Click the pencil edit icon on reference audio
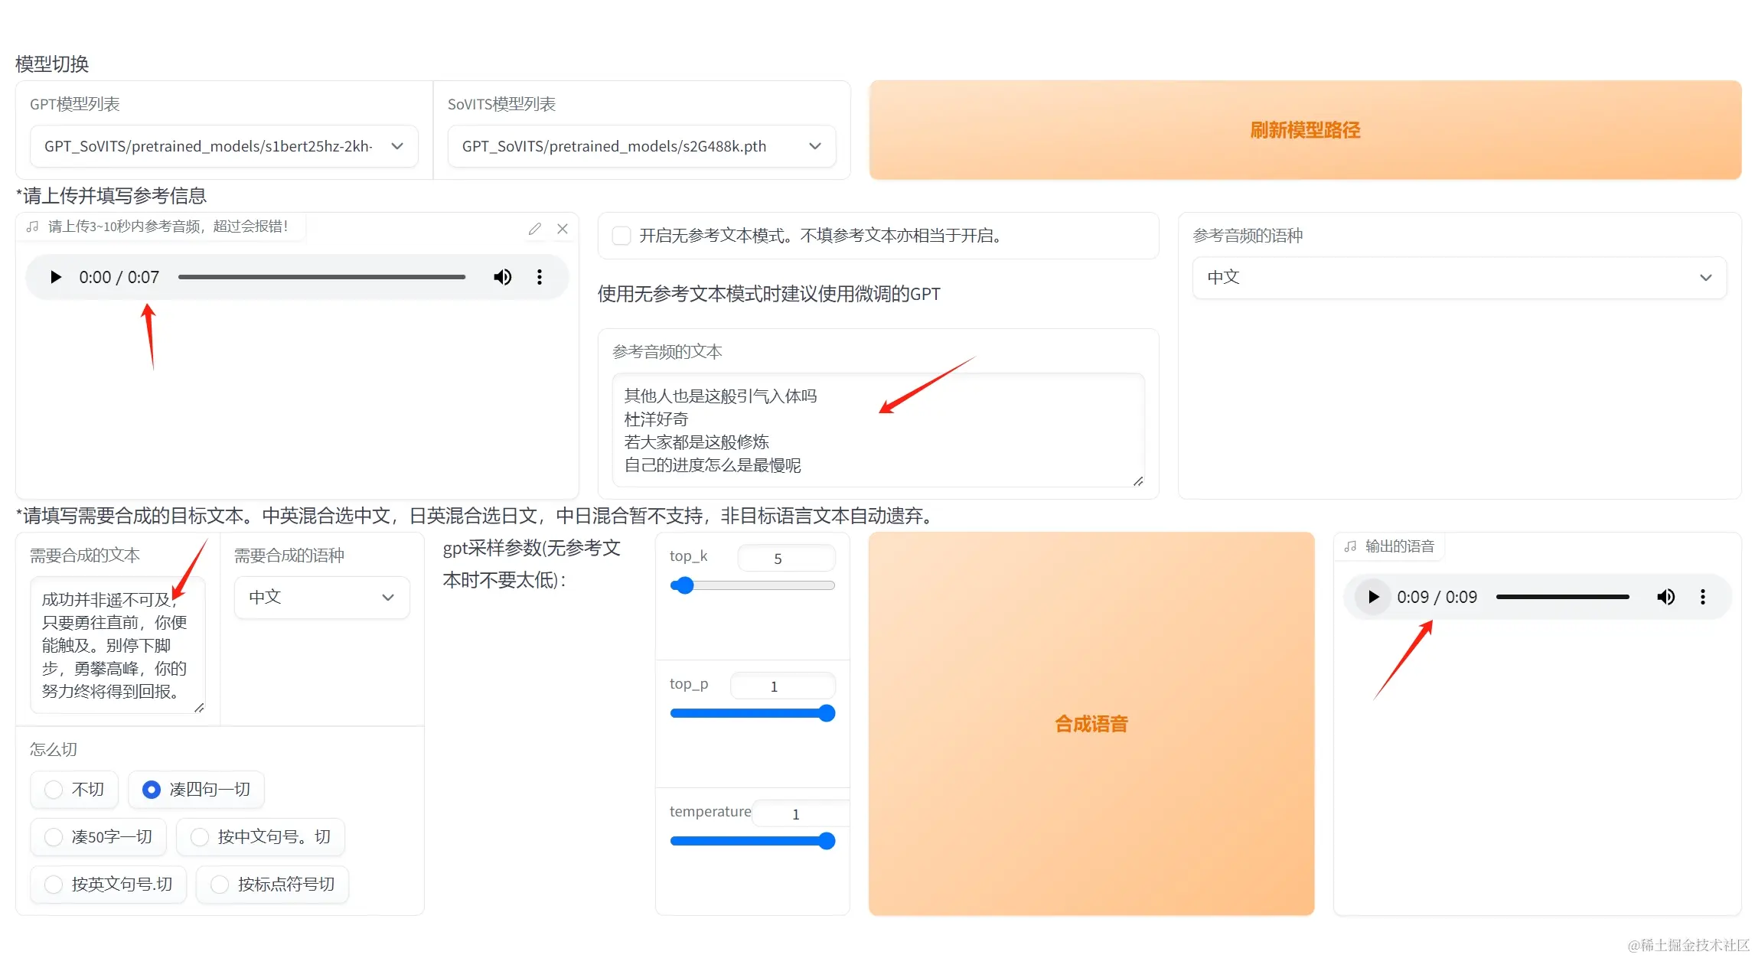The image size is (1755, 958). (534, 229)
